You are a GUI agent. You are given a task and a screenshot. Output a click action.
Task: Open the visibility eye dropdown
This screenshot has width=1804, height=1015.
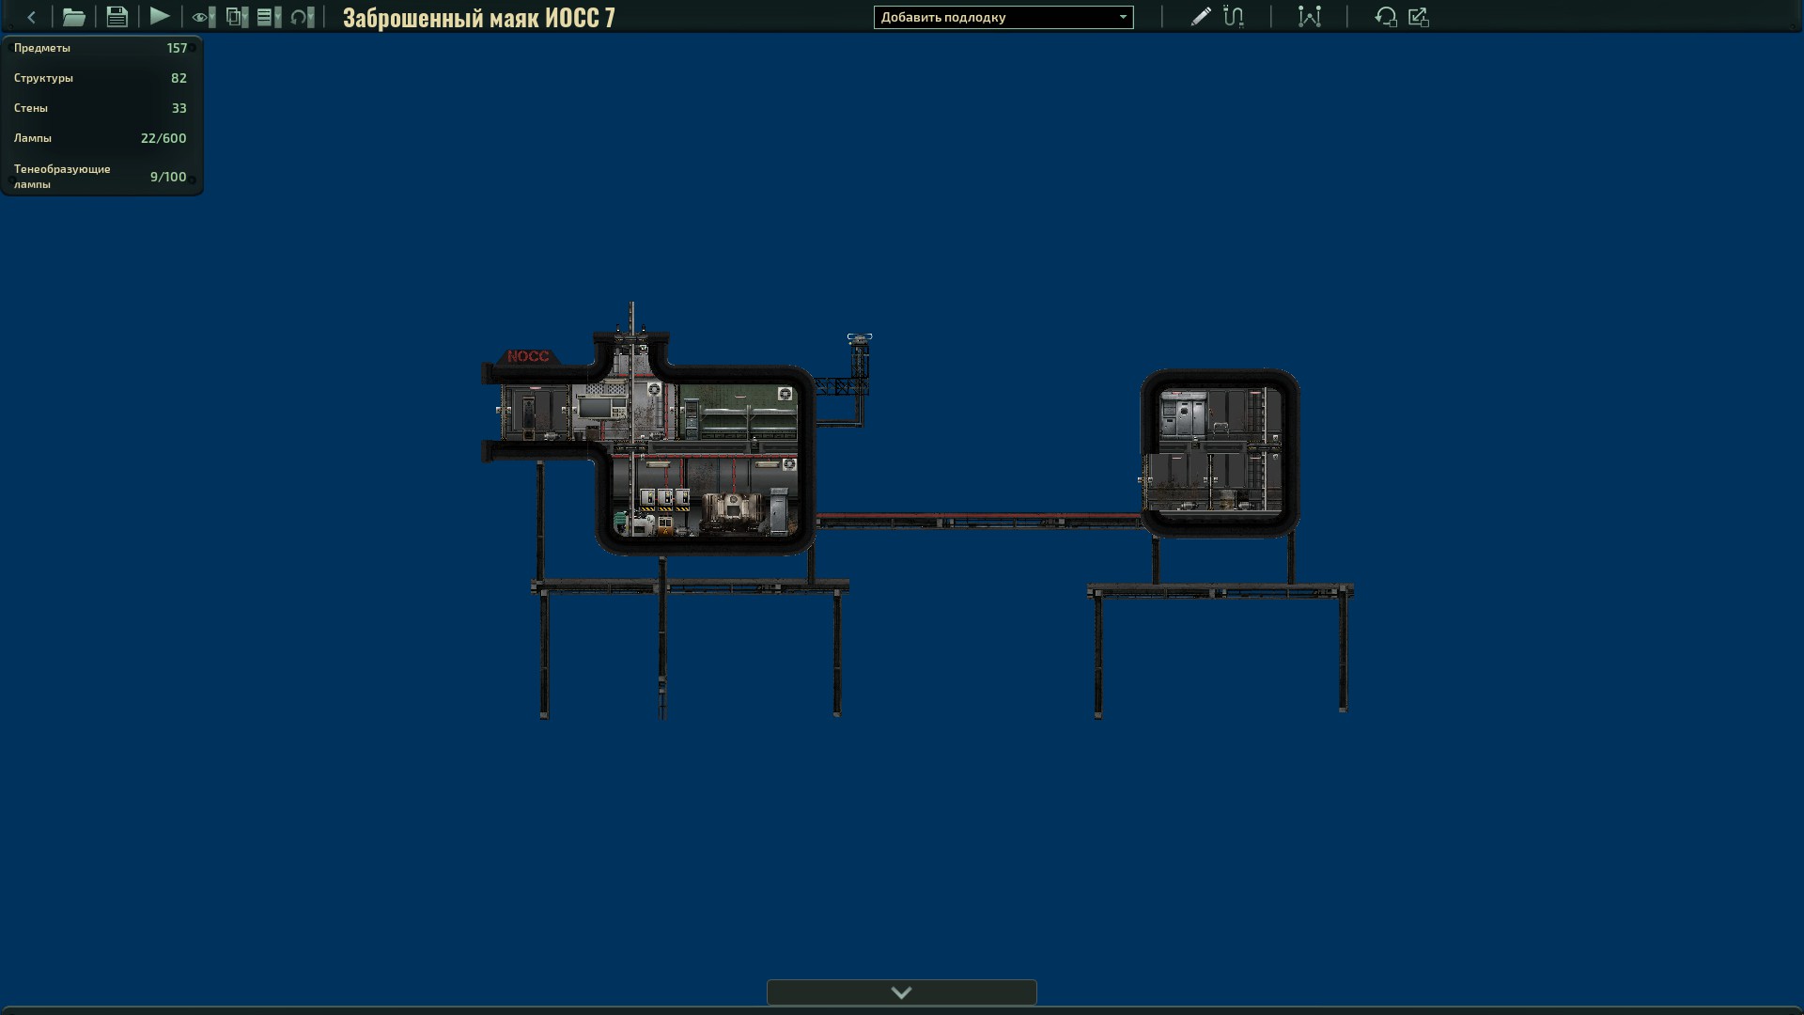point(204,17)
